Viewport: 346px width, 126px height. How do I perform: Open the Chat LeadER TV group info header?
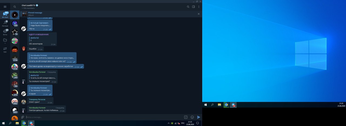[x=30, y=7]
